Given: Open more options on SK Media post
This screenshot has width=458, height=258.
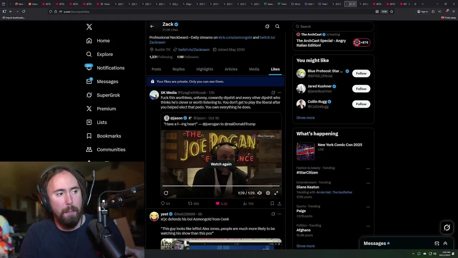Looking at the screenshot, I should [x=279, y=92].
